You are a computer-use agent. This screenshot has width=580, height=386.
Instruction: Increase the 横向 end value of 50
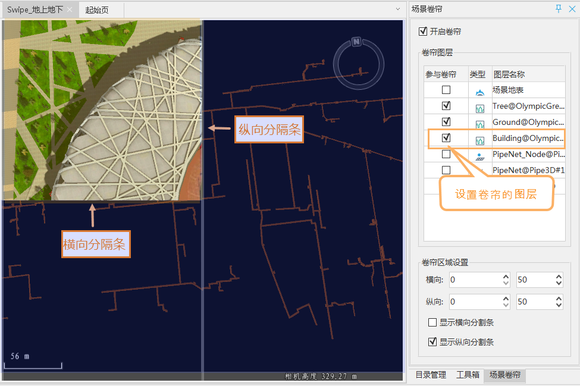pos(559,276)
